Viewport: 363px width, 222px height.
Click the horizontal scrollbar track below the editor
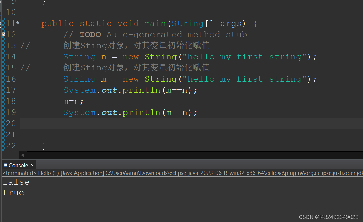pyautogui.click(x=171, y=155)
